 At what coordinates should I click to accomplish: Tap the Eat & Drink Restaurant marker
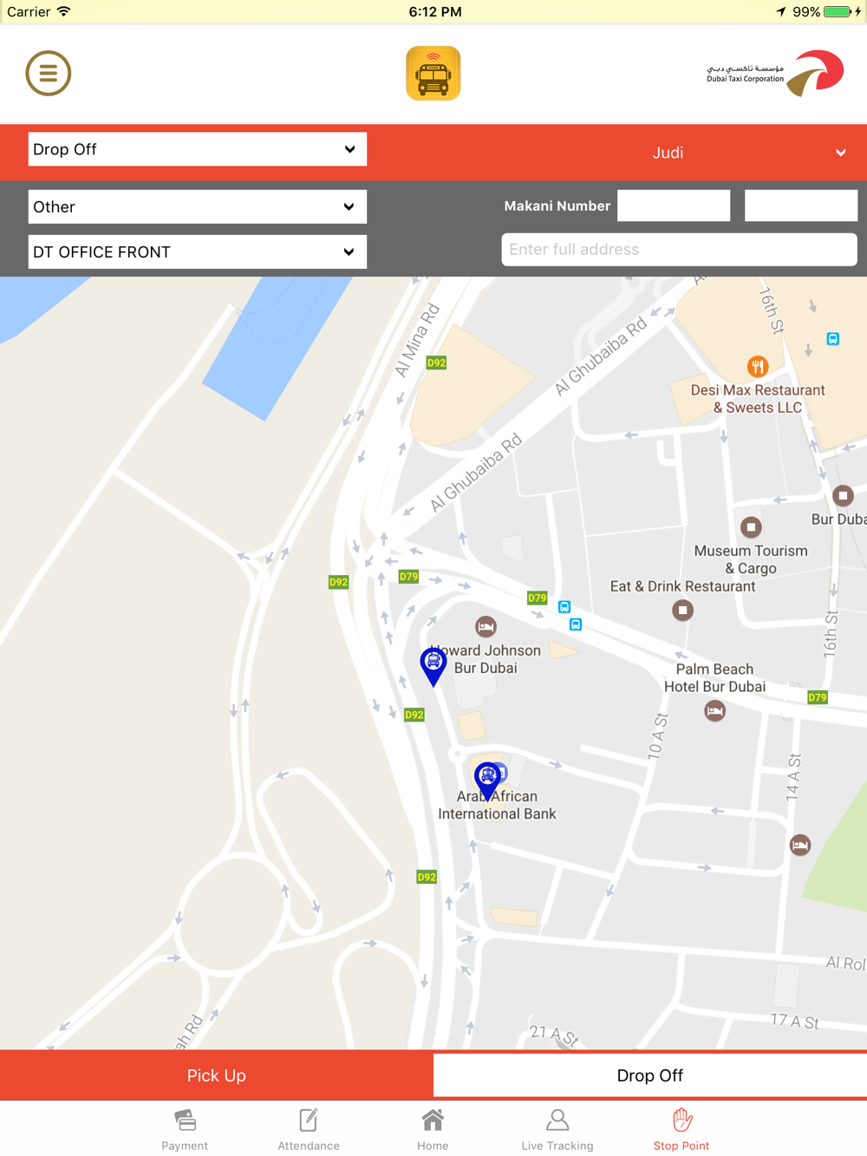point(683,611)
